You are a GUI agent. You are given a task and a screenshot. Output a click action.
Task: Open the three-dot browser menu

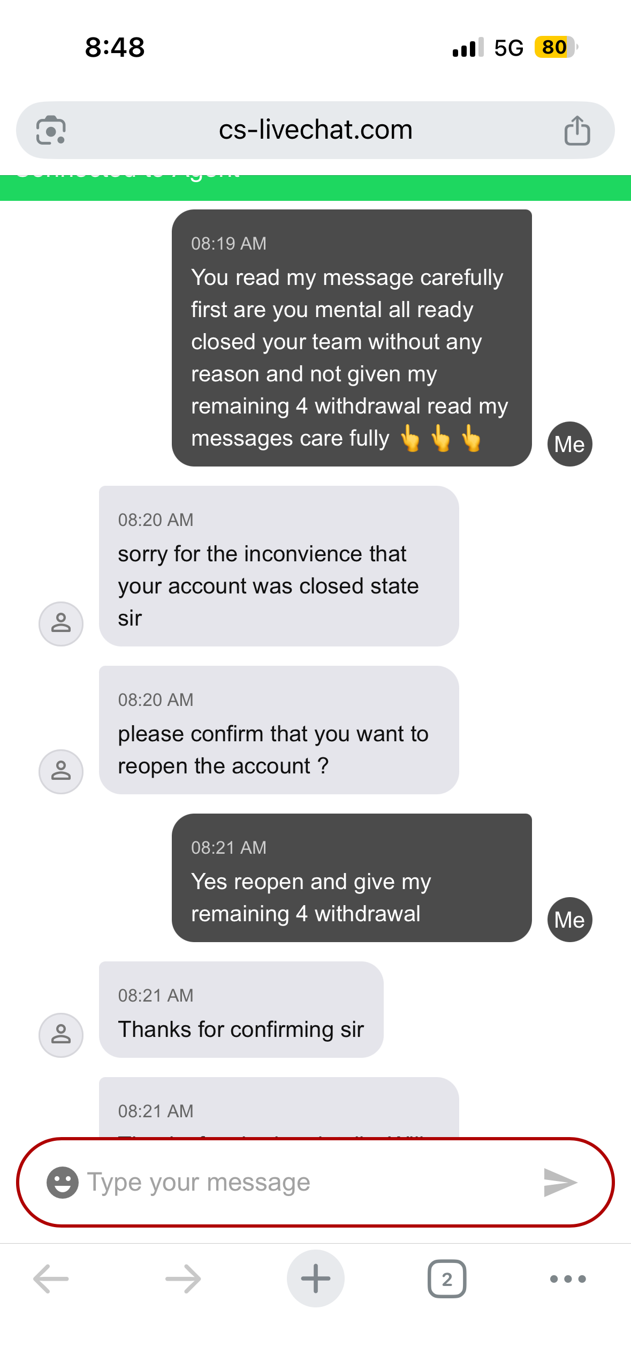[568, 1279]
